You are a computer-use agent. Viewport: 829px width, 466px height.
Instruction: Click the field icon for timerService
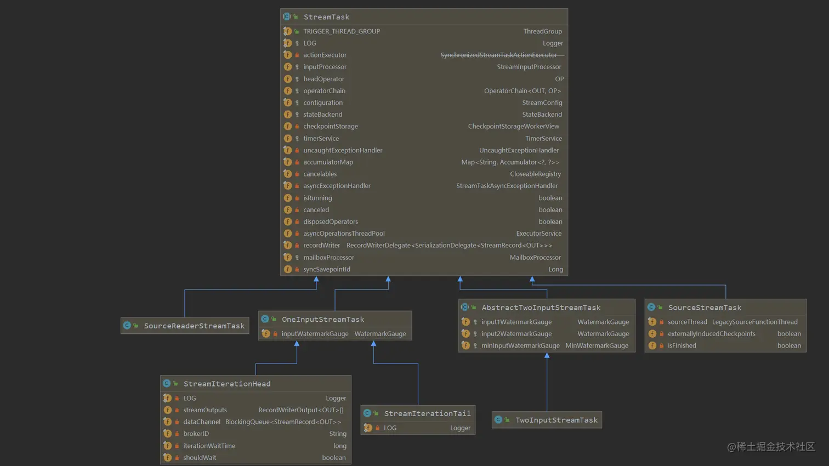[x=287, y=138]
